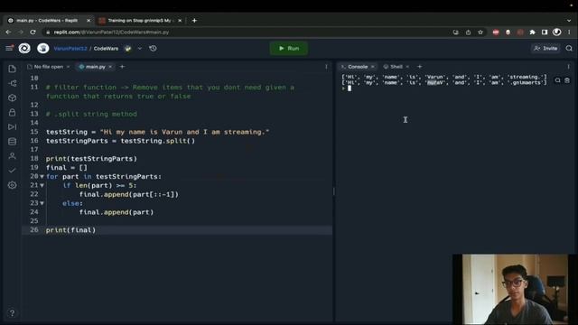Open the browser profile avatar
578x325 pixels.
point(556,32)
